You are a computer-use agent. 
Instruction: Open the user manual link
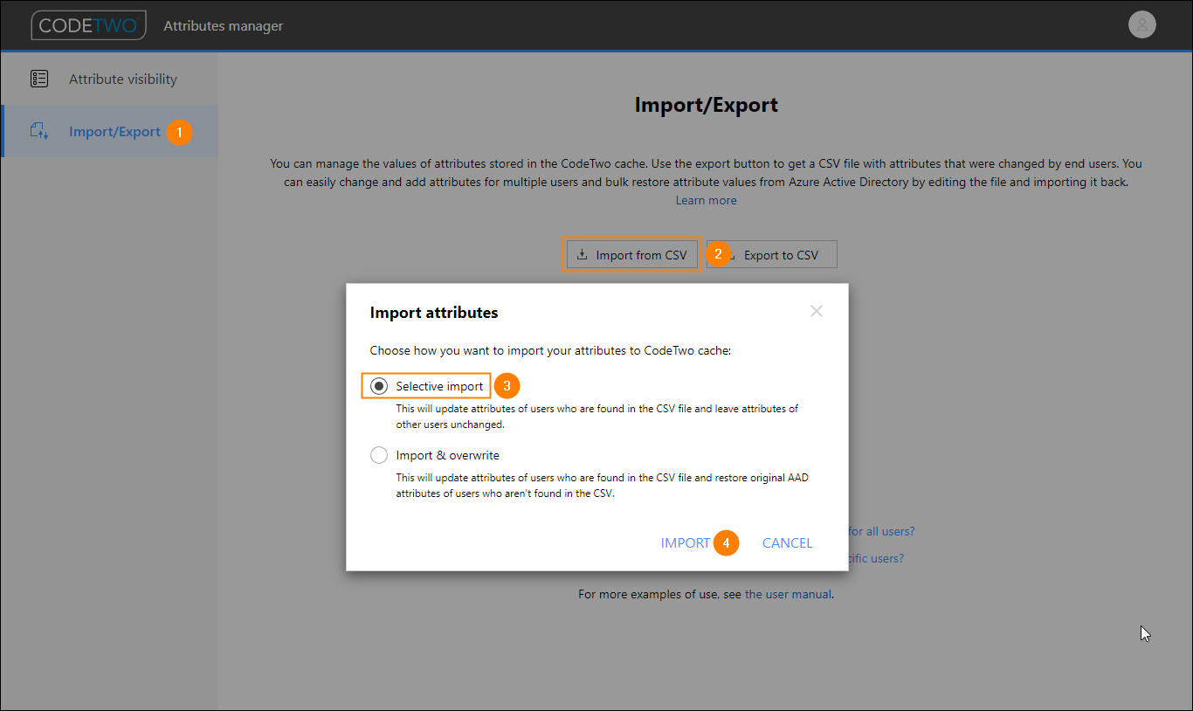point(788,594)
